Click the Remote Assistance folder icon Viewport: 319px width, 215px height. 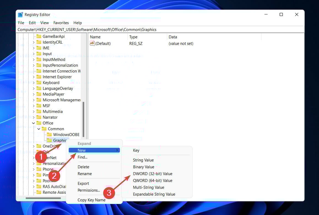[x=39, y=192]
